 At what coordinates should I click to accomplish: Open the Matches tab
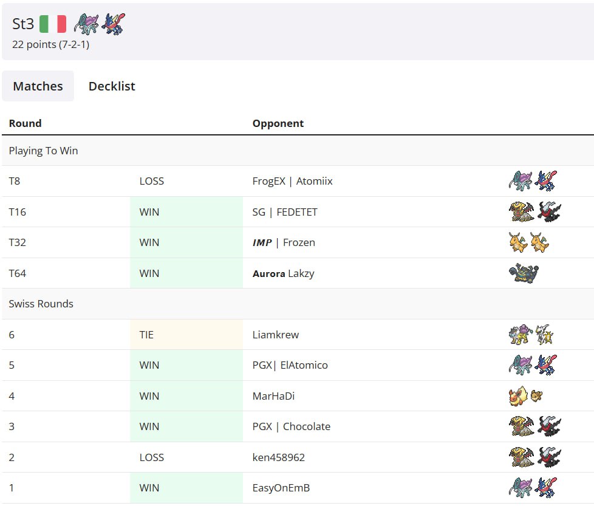click(38, 86)
